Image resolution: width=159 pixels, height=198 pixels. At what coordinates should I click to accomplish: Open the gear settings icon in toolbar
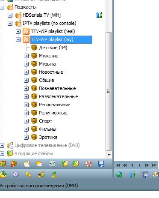(x=16, y=174)
